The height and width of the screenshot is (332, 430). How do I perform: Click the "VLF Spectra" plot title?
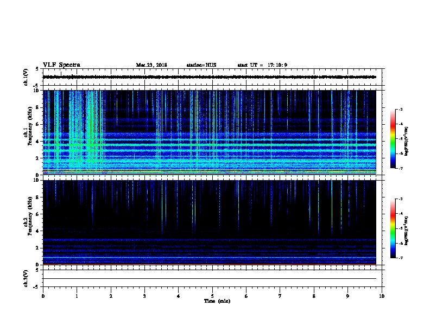(x=61, y=65)
